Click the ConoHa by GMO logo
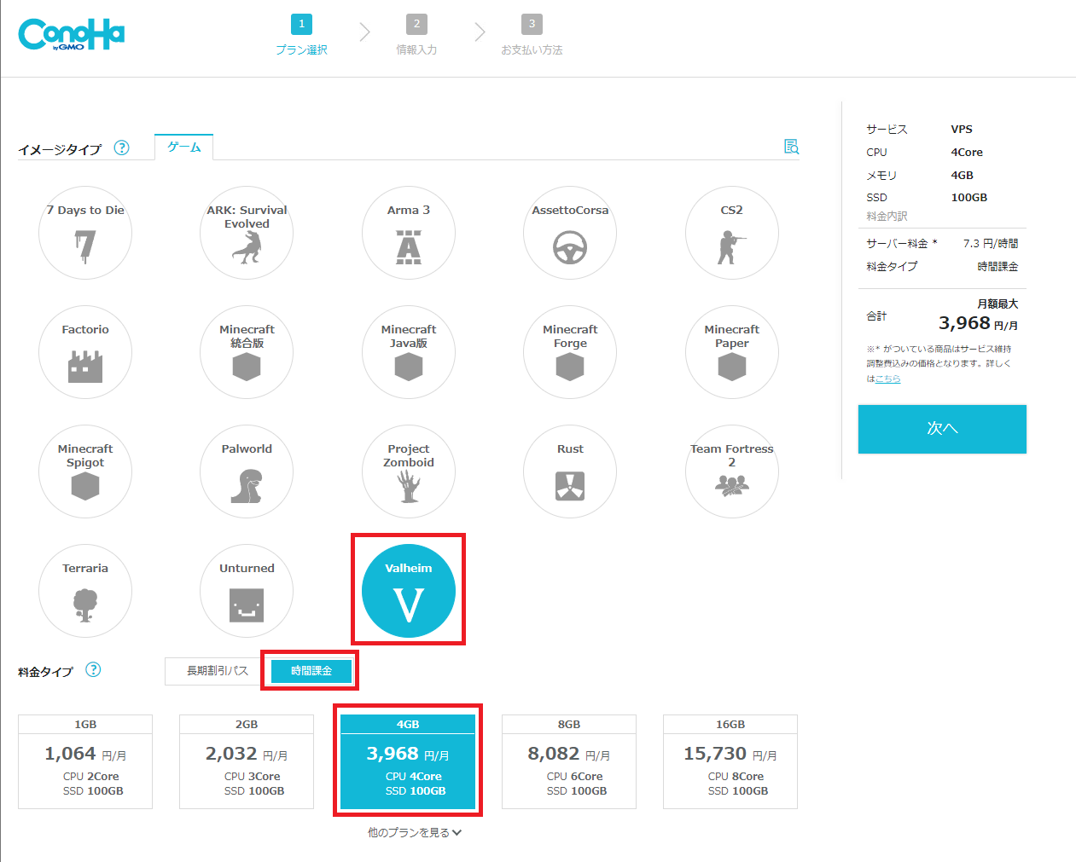 click(72, 35)
